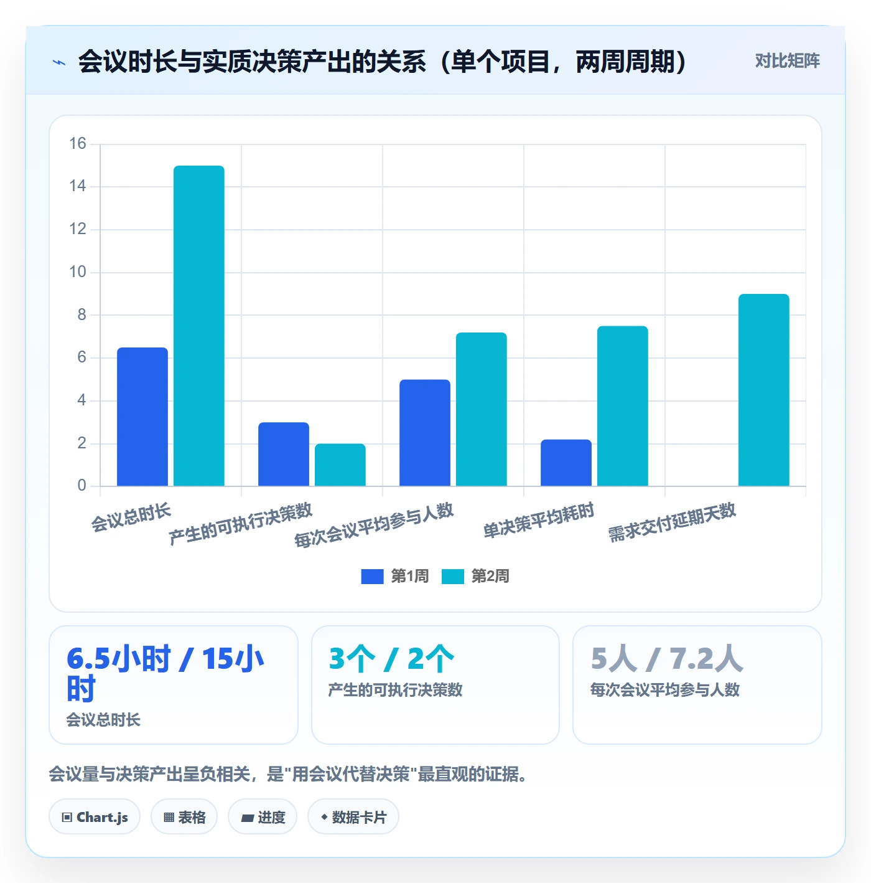Click the 产生的可执行决策数 x-axis label
The width and height of the screenshot is (871, 883).
[x=240, y=524]
